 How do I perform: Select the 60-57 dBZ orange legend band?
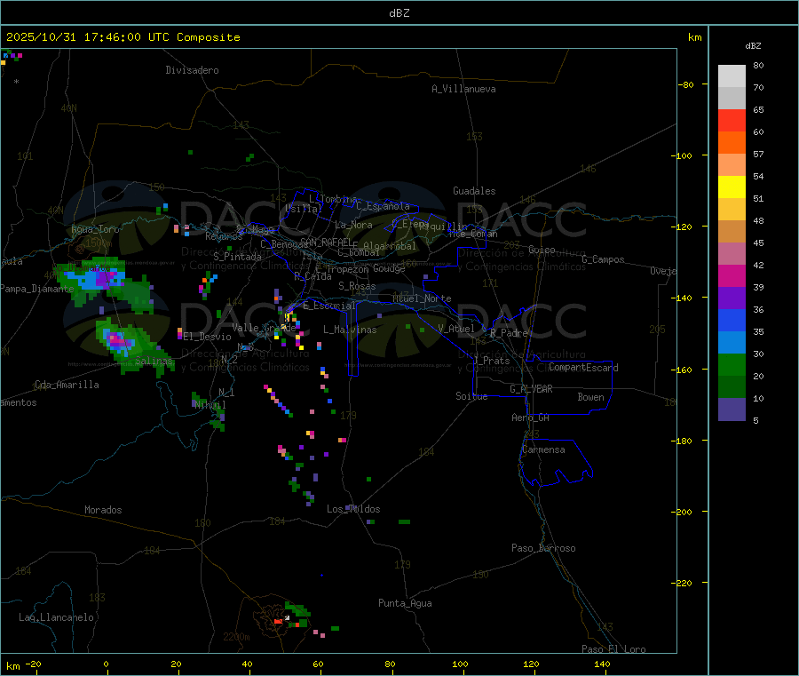[x=732, y=143]
